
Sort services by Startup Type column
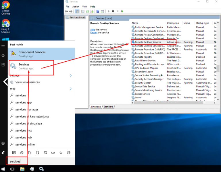pos(203,23)
